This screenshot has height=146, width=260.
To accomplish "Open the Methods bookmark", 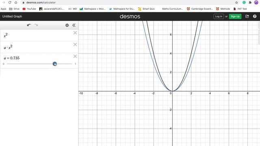I will point(223,9).
